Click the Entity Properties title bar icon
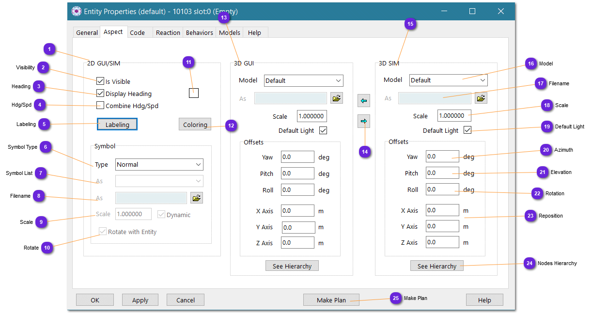Viewport: 592px width, 315px height. click(77, 11)
